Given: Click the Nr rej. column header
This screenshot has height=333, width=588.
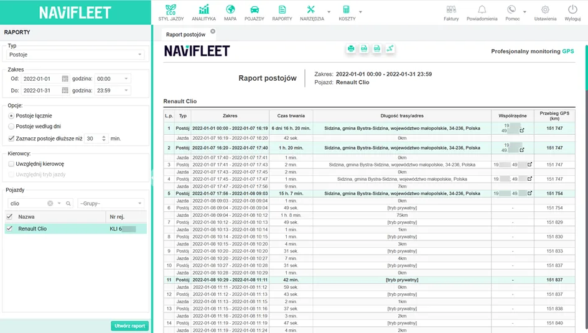Looking at the screenshot, I should point(126,216).
